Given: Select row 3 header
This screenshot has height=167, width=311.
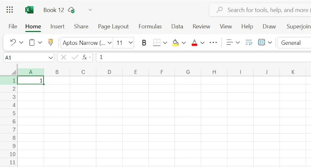Looking at the screenshot, I should (9, 97).
